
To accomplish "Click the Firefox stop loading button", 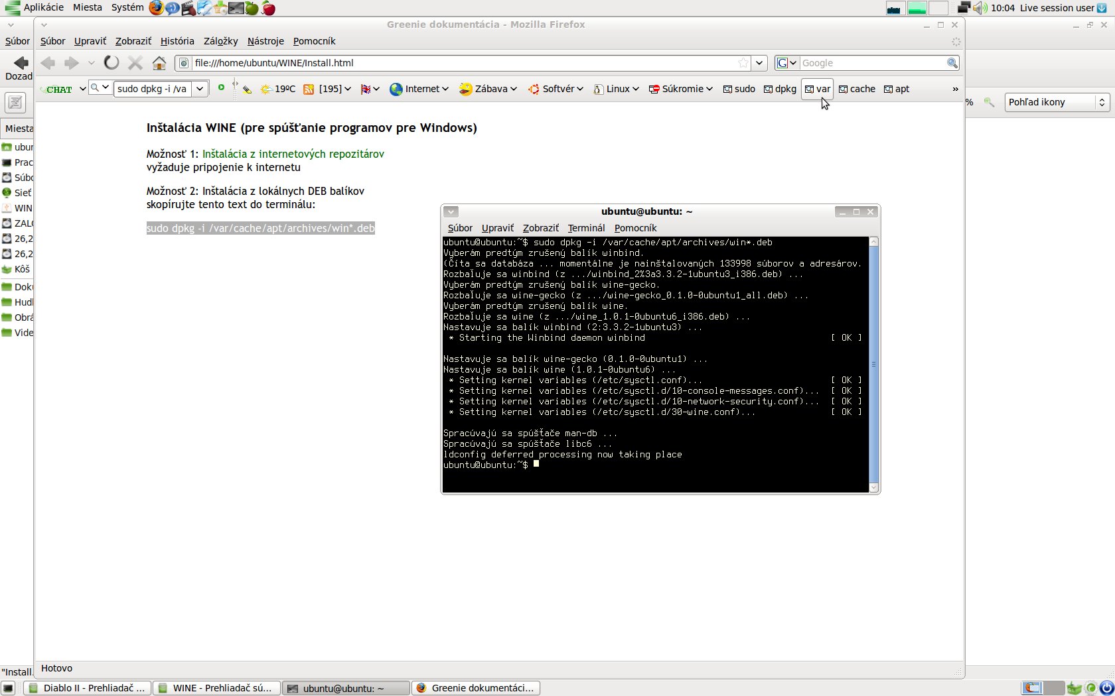I will coord(135,63).
